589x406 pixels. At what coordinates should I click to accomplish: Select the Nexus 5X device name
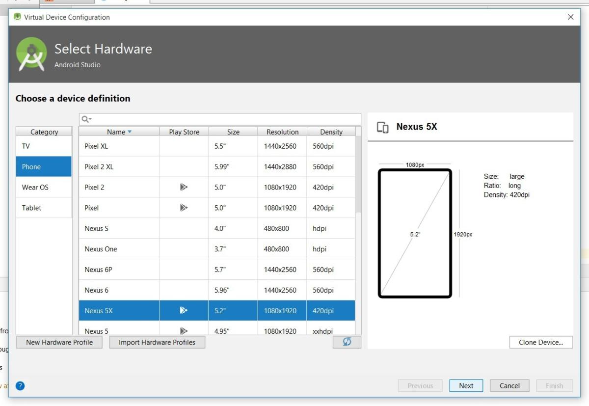coord(98,311)
